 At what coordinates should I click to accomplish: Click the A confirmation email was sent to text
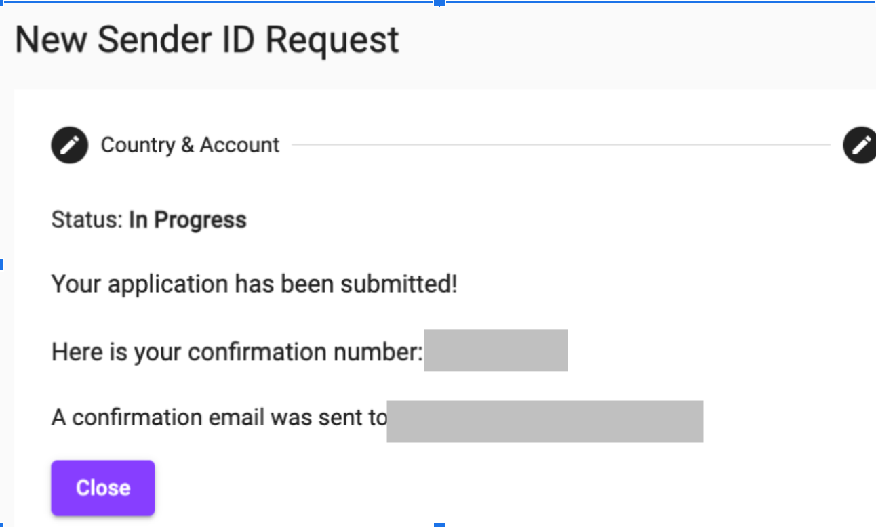[219, 417]
